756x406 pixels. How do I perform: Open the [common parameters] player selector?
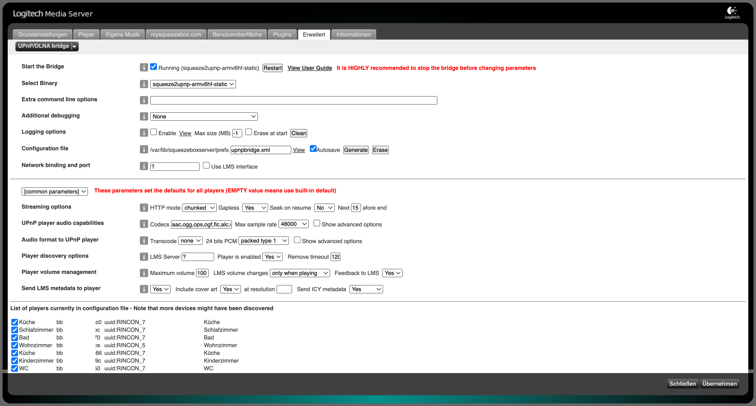click(x=55, y=191)
